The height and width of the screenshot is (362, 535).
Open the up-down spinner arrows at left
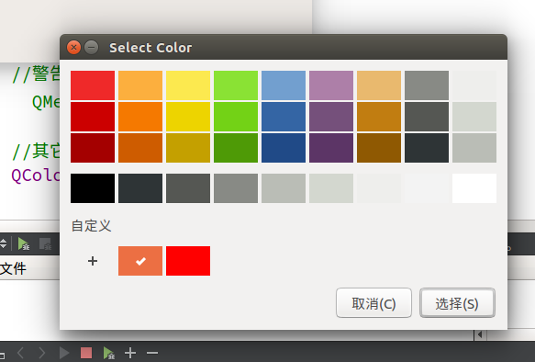3,243
